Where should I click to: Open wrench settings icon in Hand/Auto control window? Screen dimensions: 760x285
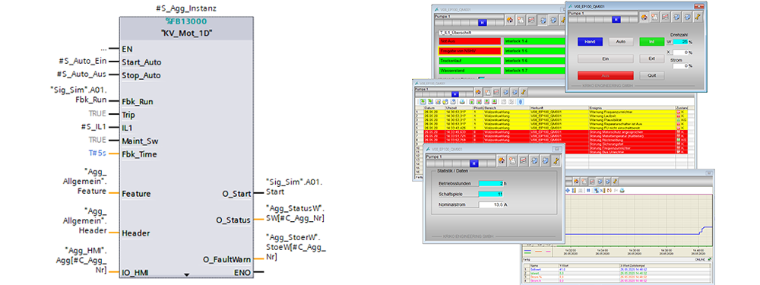pos(698,17)
